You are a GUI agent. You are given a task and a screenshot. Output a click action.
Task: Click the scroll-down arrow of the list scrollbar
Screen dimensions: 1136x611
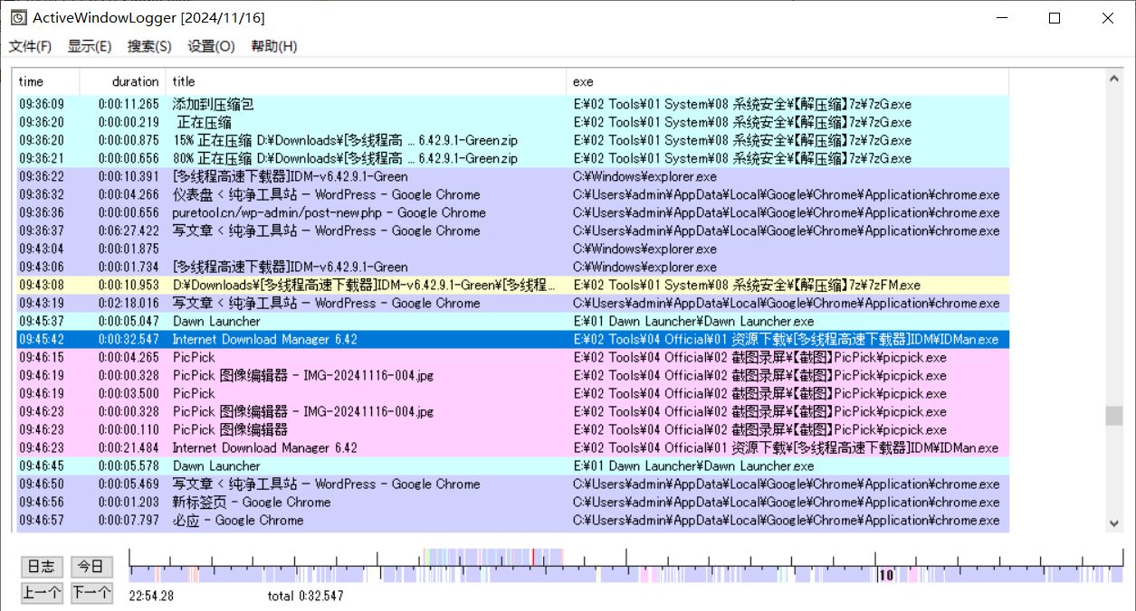coord(1112,522)
